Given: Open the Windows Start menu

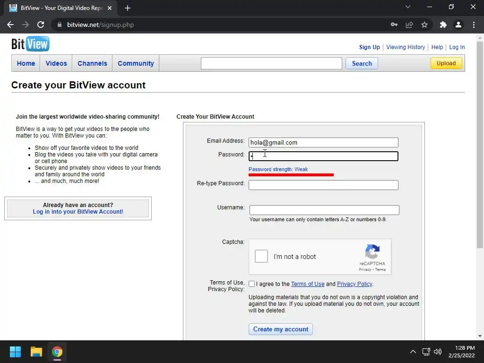Looking at the screenshot, I should coord(15,352).
